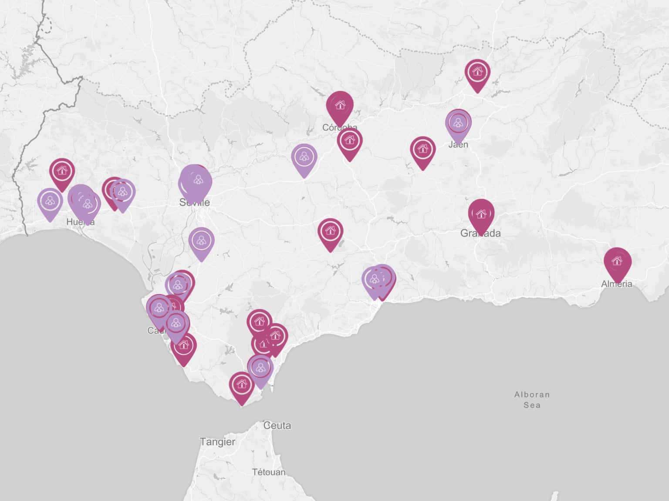Click the Tangier city label
669x501 pixels.
[x=217, y=442]
